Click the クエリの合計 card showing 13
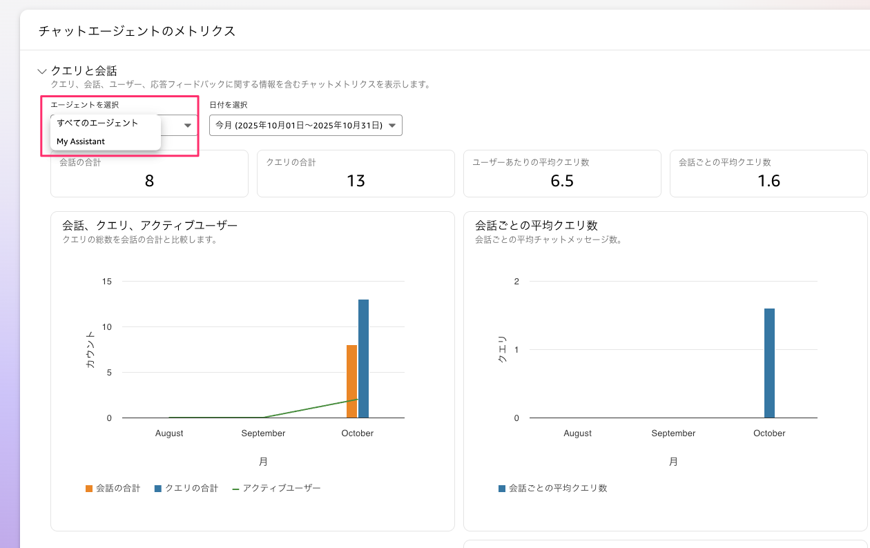 pyautogui.click(x=356, y=174)
